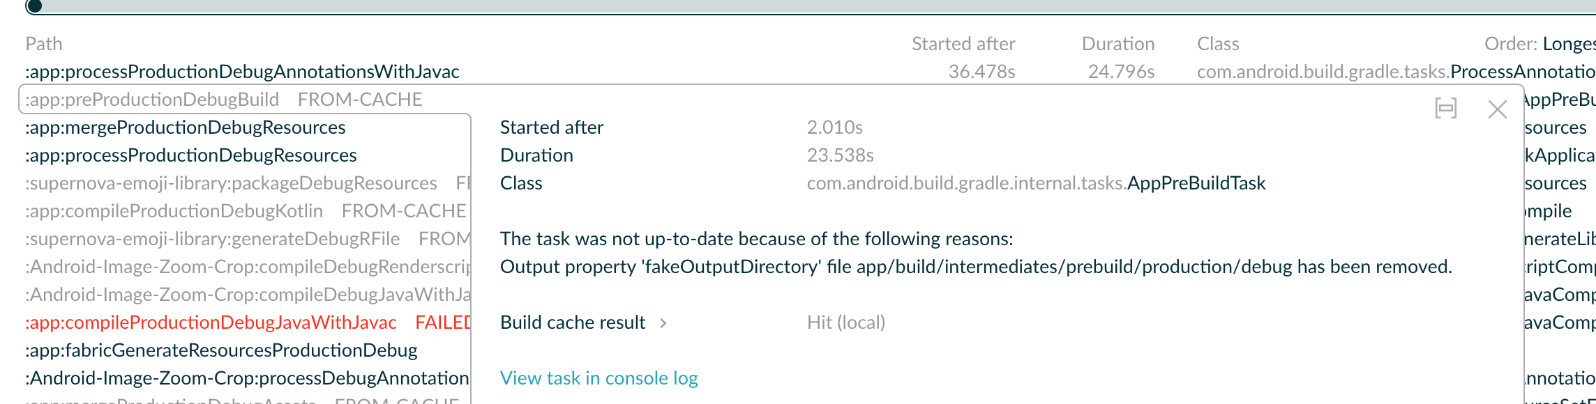Click the Started after column header

[963, 44]
